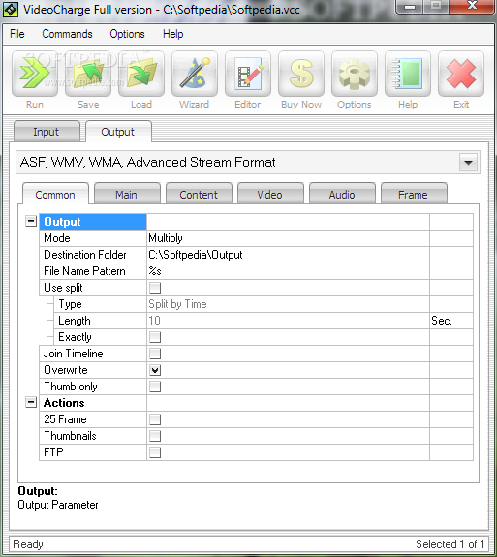This screenshot has height=557, width=497.
Task: Open the output format dropdown arrow
Action: (x=468, y=163)
